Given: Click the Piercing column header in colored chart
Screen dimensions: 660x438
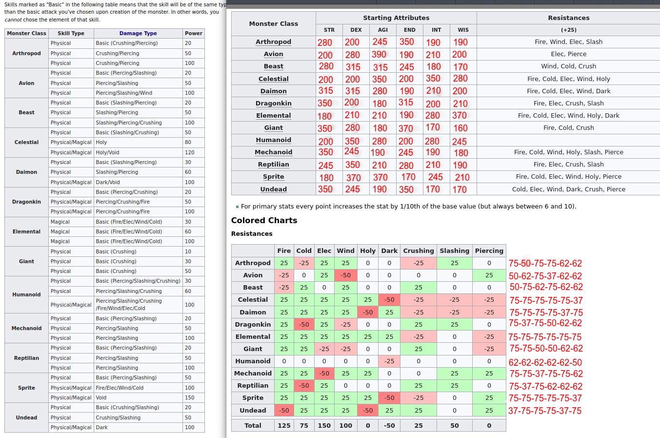Looking at the screenshot, I should click(489, 250).
